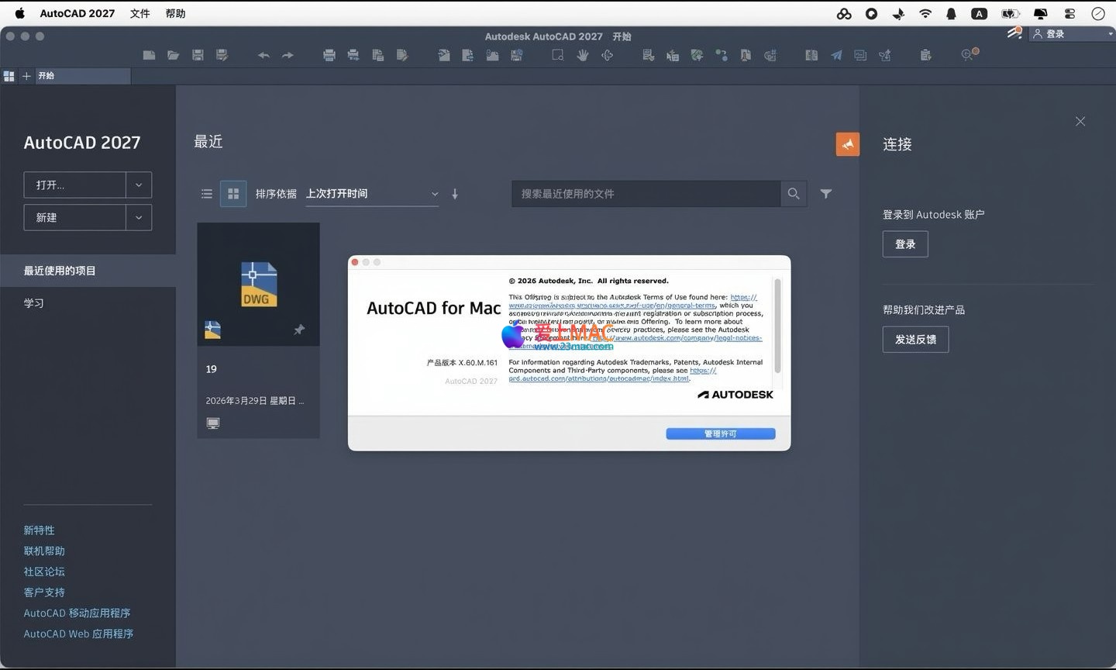This screenshot has height=670, width=1116.
Task: Click the magnifier search button
Action: click(x=794, y=194)
